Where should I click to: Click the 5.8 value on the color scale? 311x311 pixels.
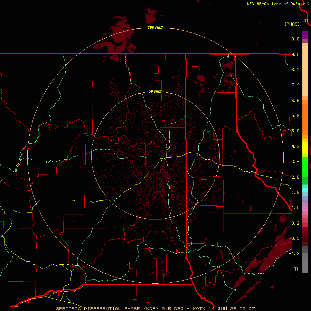(x=295, y=116)
